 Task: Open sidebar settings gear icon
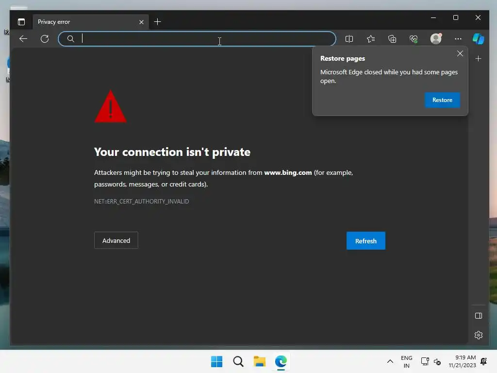tap(478, 335)
